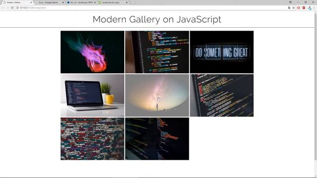The image size is (317, 178).
Task: Reload the page with the refresh icon
Action: [x=12, y=8]
